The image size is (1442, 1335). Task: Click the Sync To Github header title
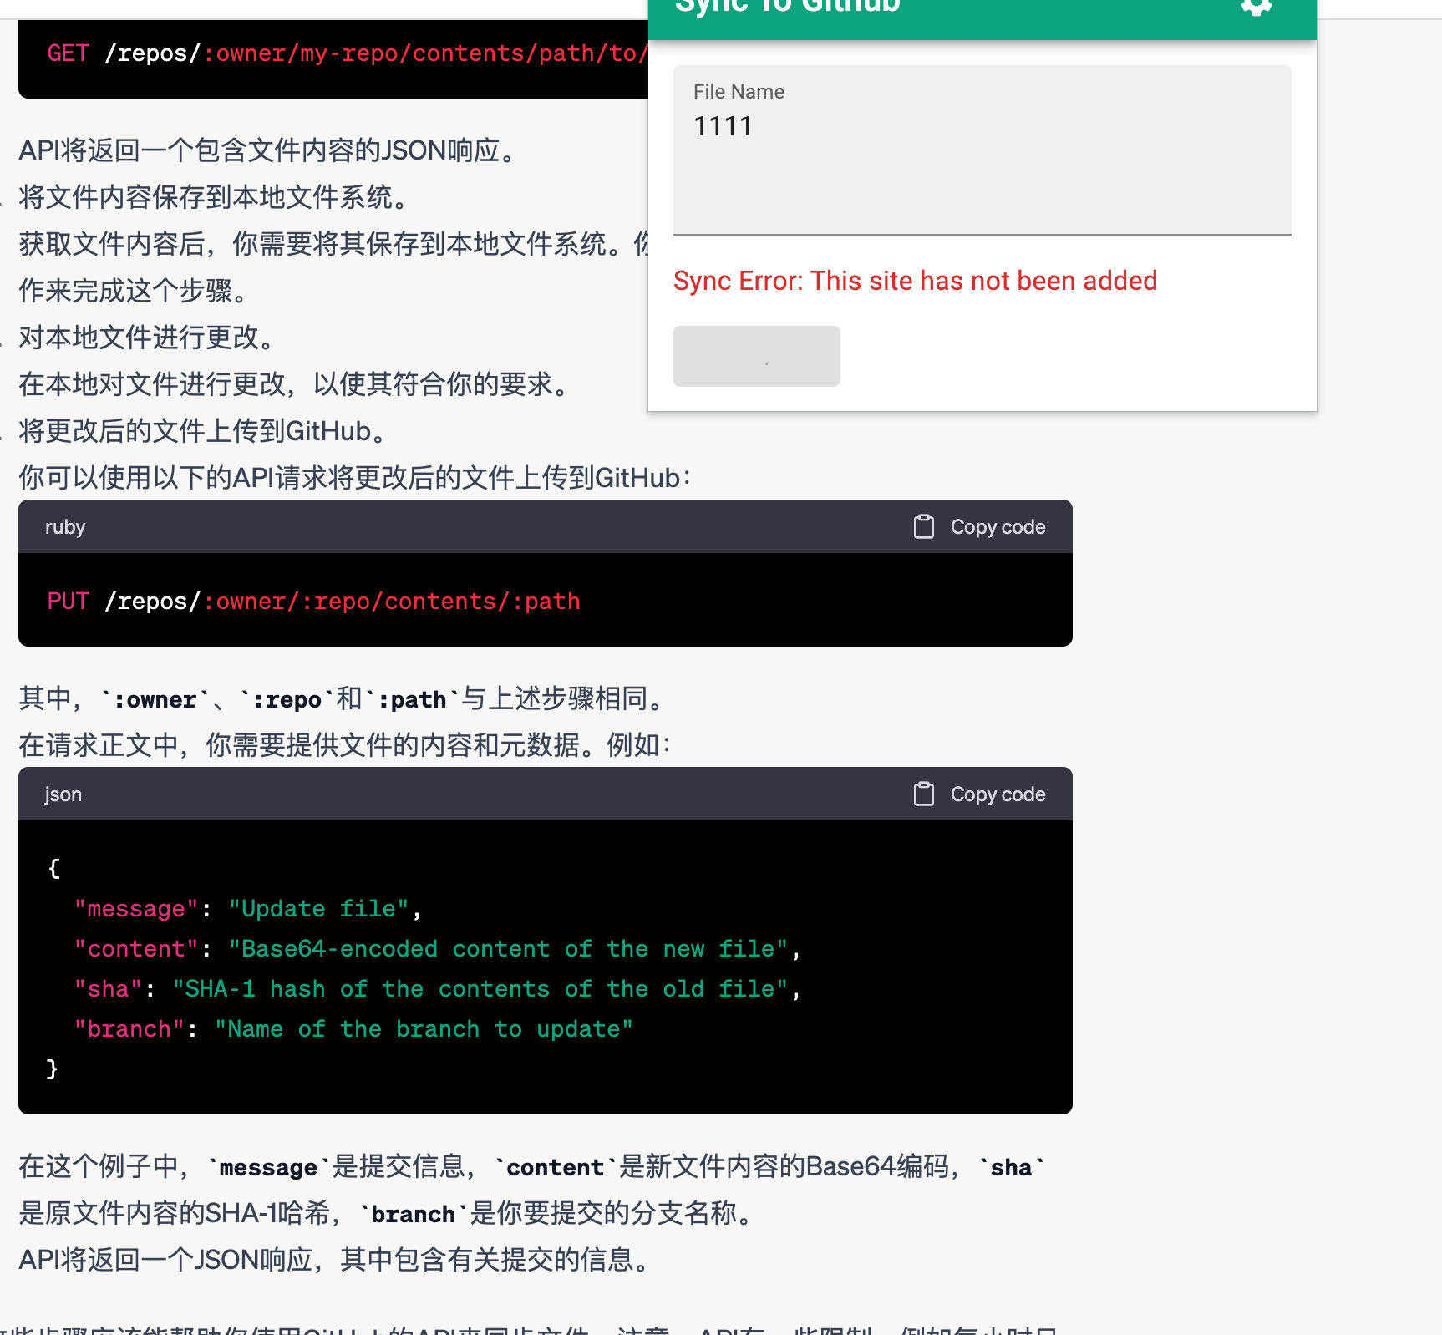788,7
